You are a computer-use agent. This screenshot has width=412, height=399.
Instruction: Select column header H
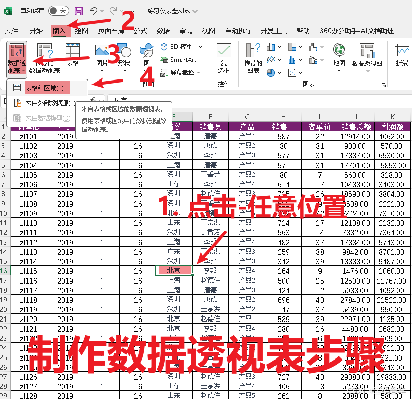coord(283,117)
